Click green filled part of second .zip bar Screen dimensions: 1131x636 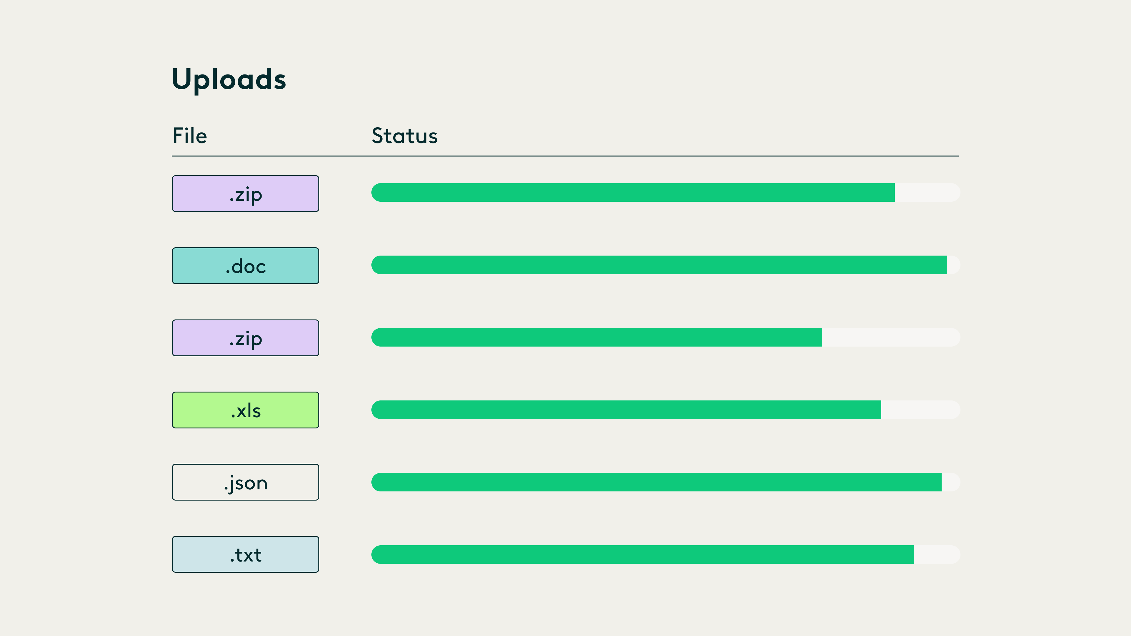596,337
